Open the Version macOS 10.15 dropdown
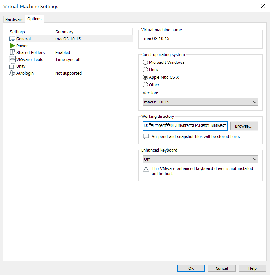This screenshot has height=275, width=270. pyautogui.click(x=201, y=102)
